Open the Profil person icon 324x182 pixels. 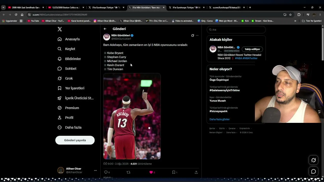pos(59,118)
